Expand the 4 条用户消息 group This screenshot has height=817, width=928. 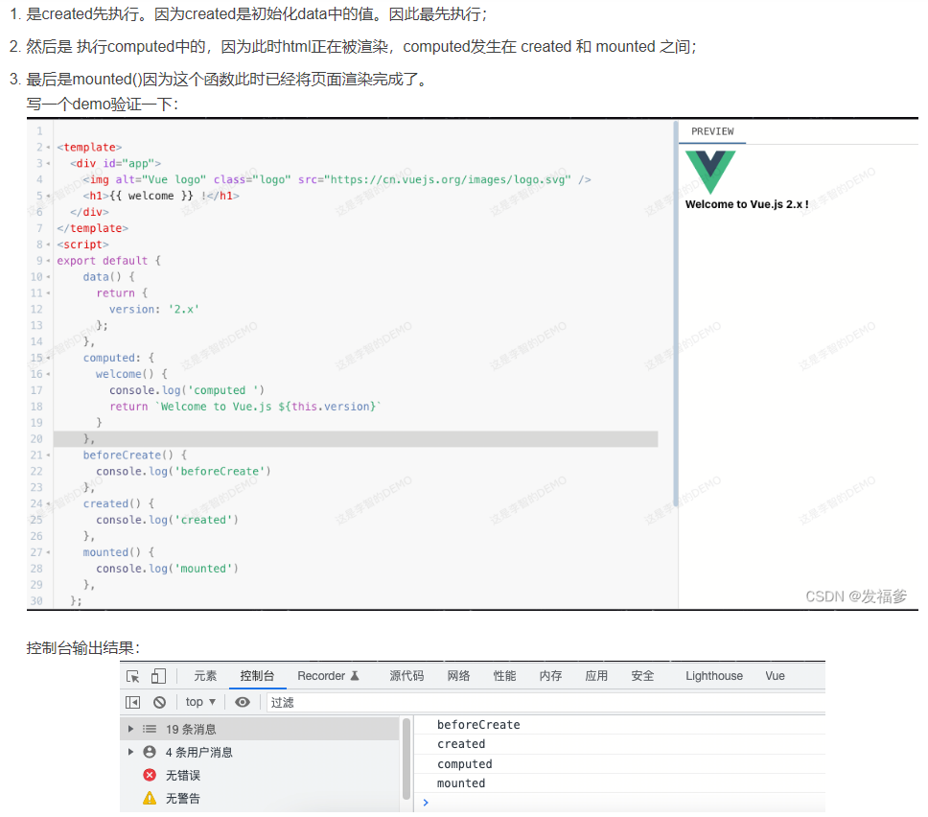point(131,752)
